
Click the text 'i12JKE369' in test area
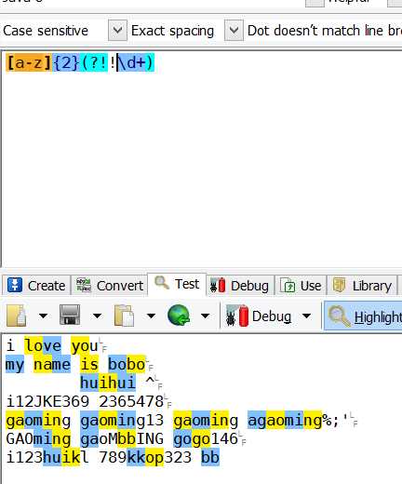pos(47,401)
